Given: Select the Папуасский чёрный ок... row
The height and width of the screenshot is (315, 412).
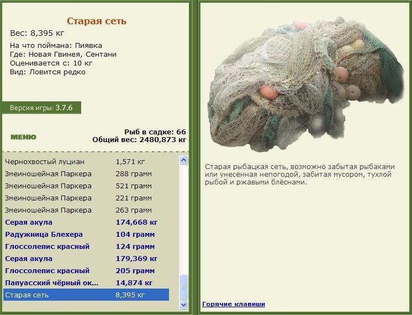Looking at the screenshot, I should (x=86, y=283).
